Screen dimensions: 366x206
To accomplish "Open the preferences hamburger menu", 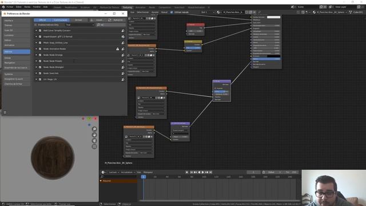I will pyautogui.click(x=5, y=112).
